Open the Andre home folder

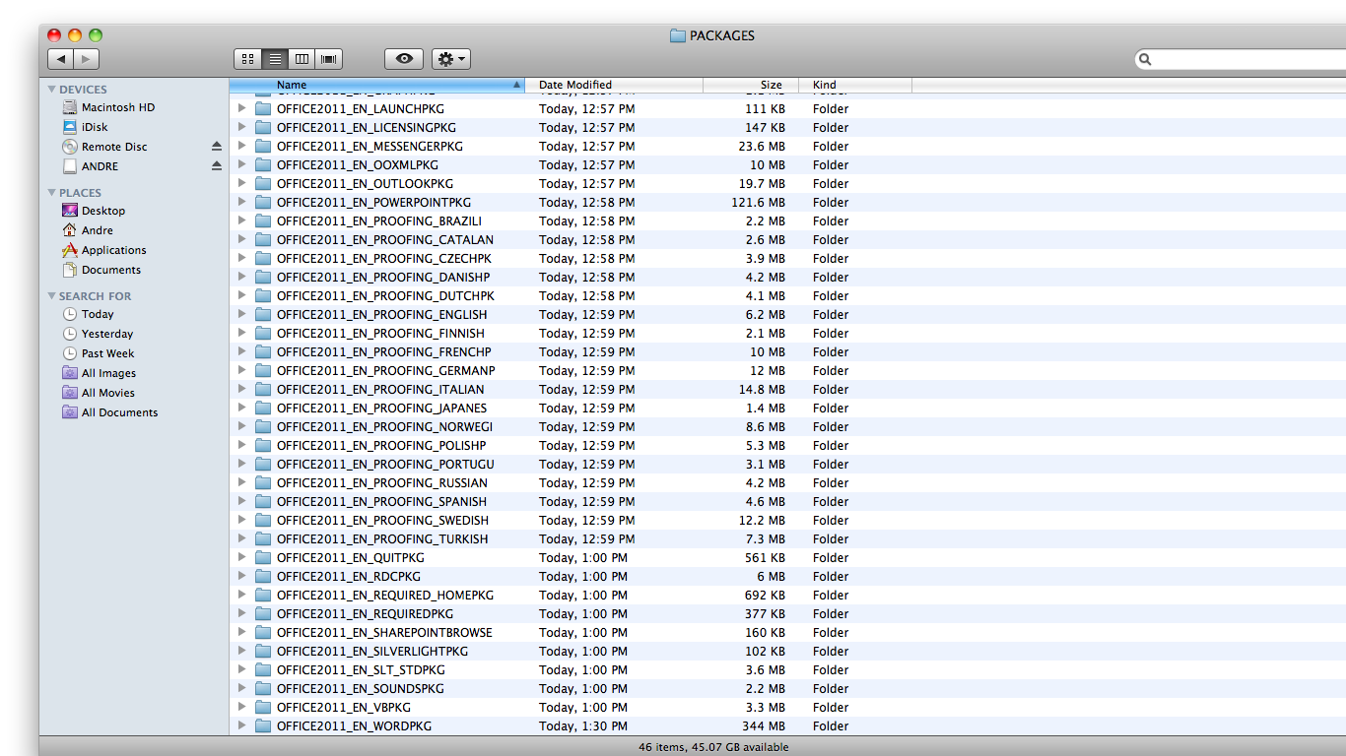88,230
